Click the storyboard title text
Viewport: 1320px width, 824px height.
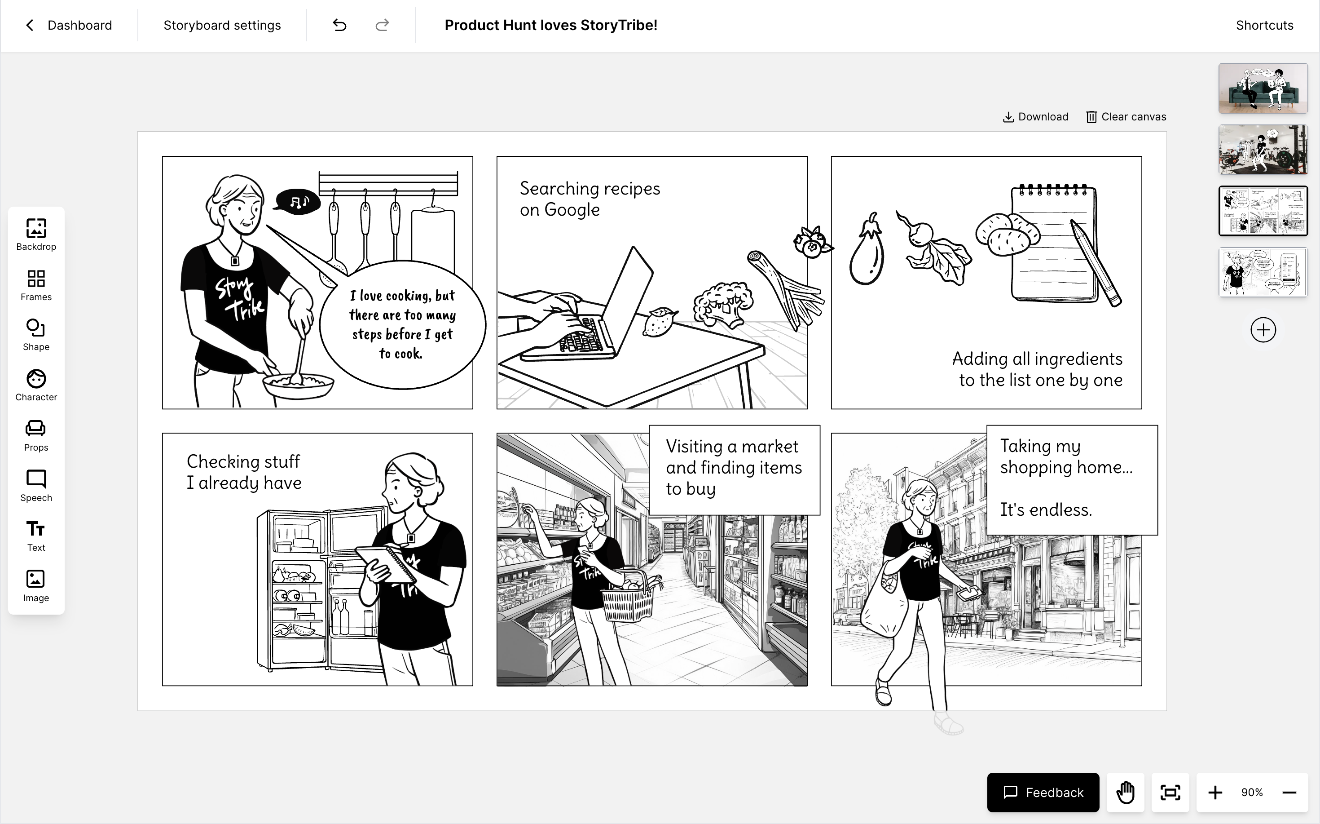click(550, 25)
